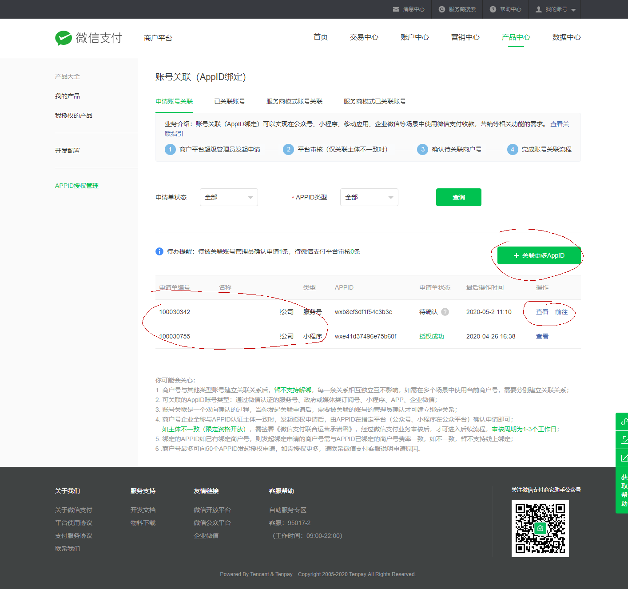This screenshot has height=589, width=628.
Task: Click 查看 for application 100030755
Action: click(542, 336)
